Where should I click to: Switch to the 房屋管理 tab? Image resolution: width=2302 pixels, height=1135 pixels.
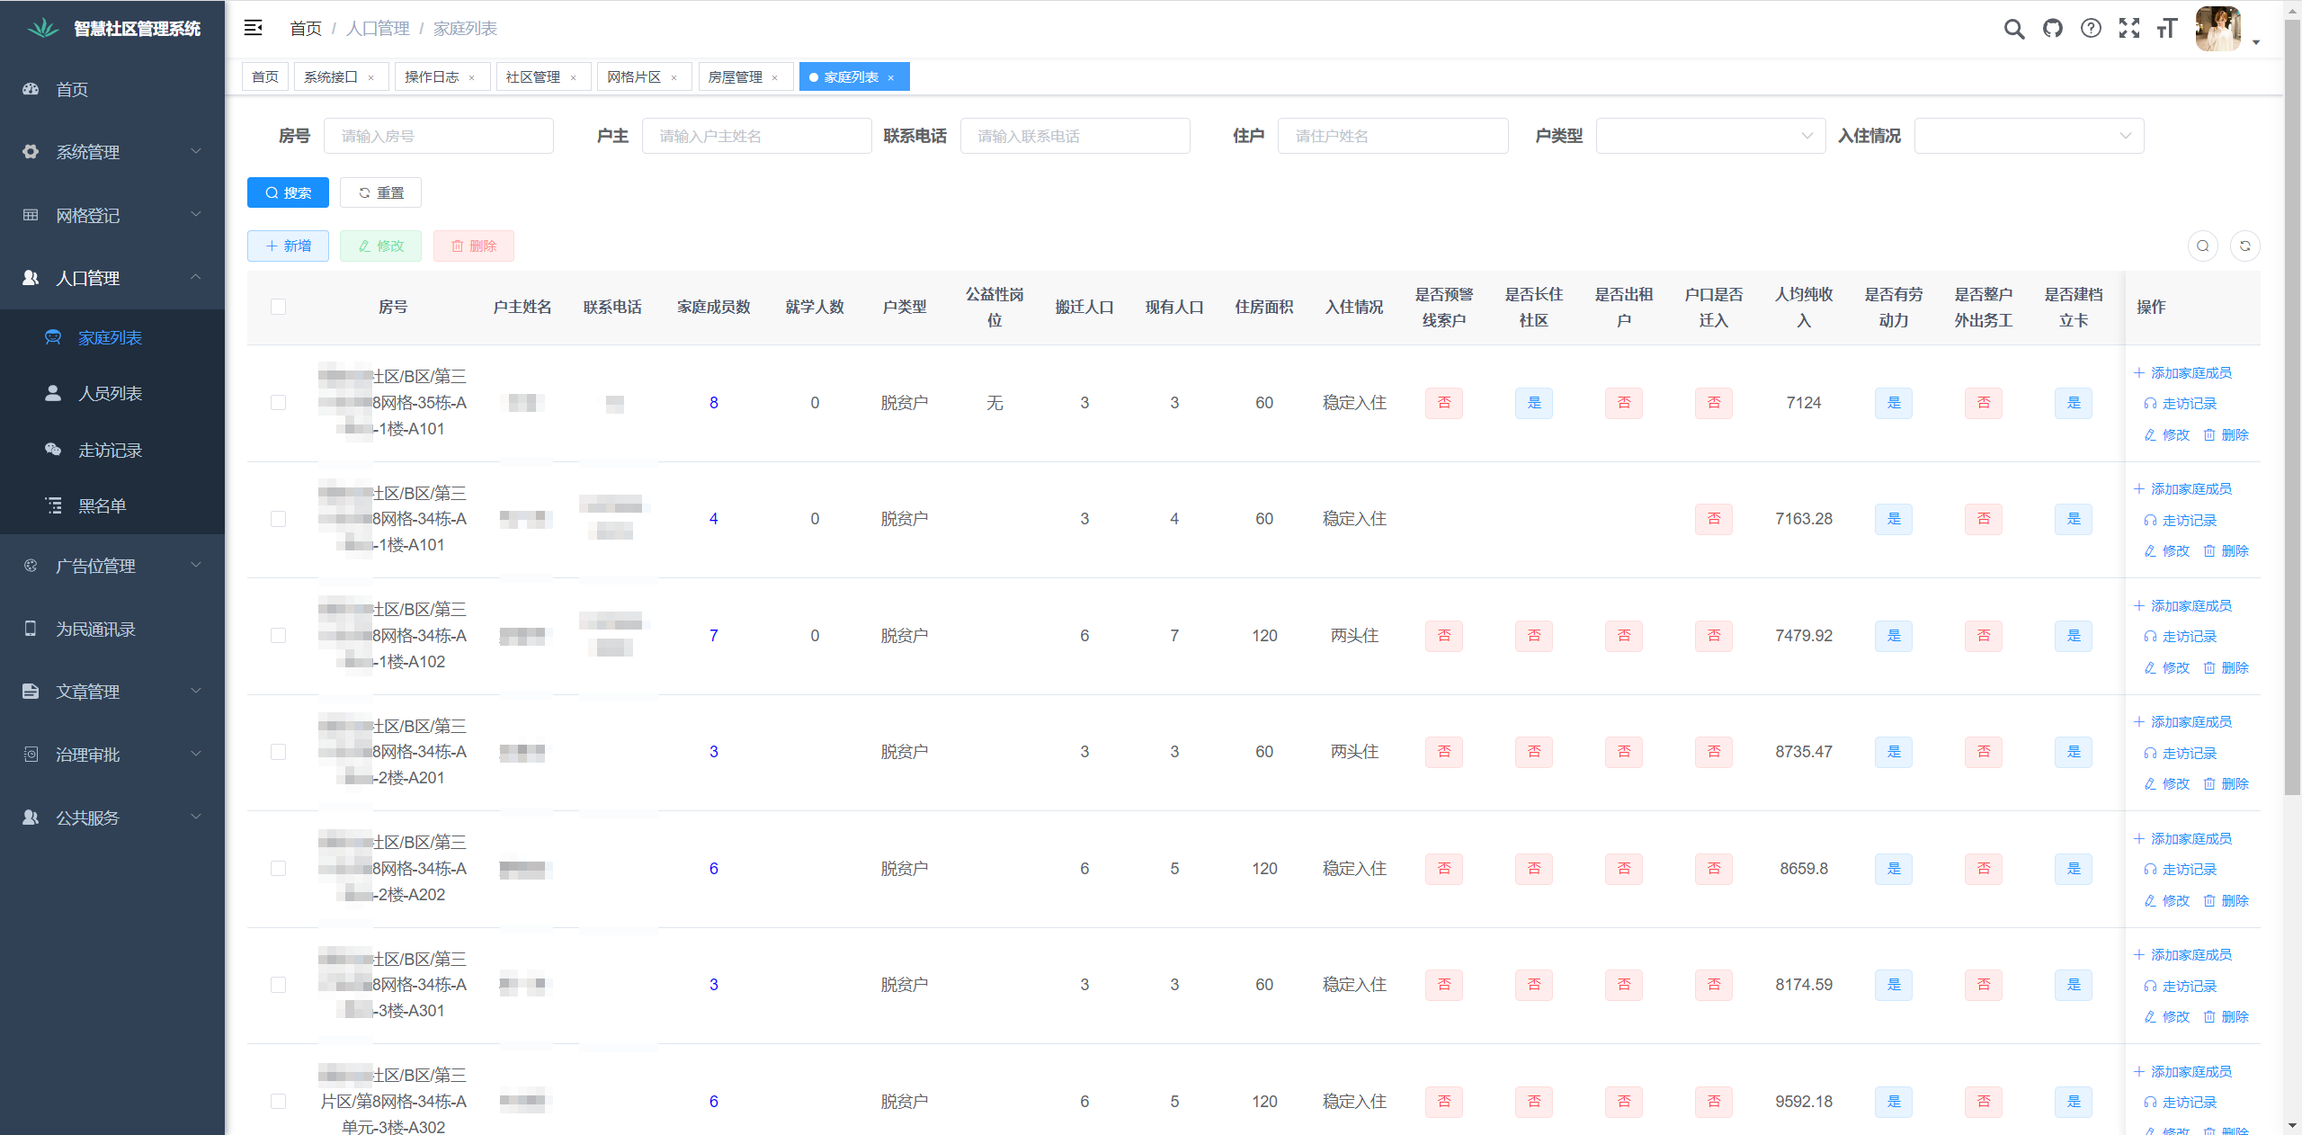736,77
